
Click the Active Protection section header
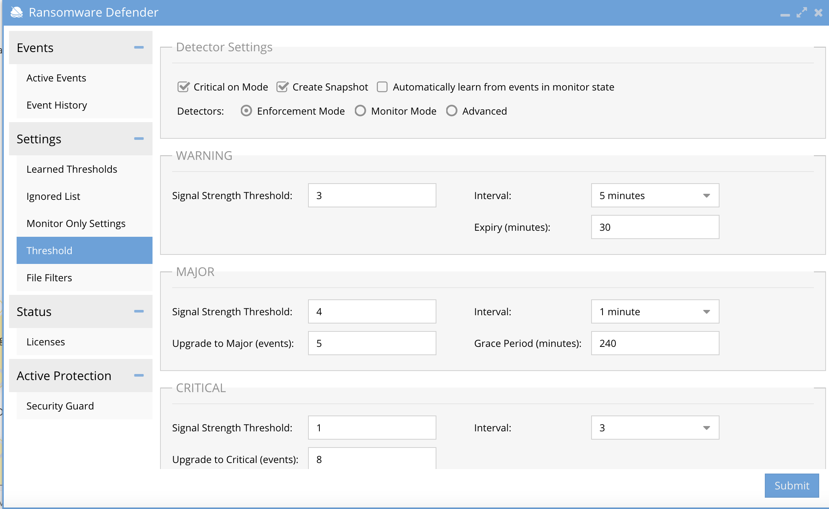(x=81, y=376)
